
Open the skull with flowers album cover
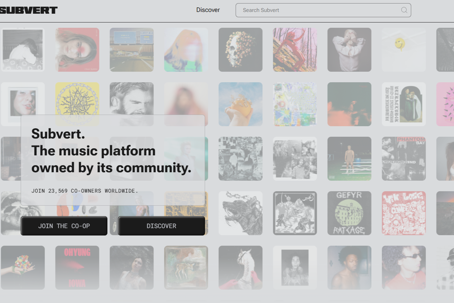240,50
